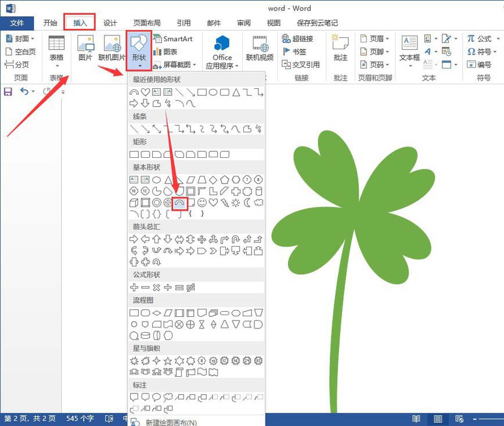Open the 封面 cover page dropdown
The width and height of the screenshot is (504, 426).
pyautogui.click(x=20, y=38)
